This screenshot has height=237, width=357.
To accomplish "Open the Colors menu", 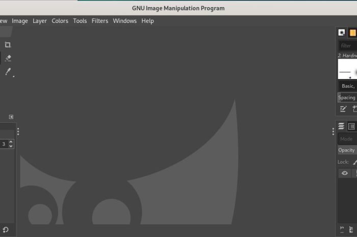I will click(x=60, y=21).
